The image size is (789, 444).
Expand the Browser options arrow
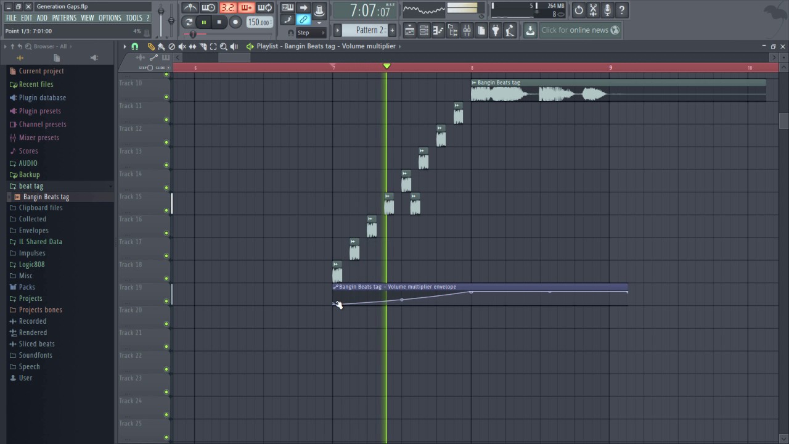(x=5, y=46)
